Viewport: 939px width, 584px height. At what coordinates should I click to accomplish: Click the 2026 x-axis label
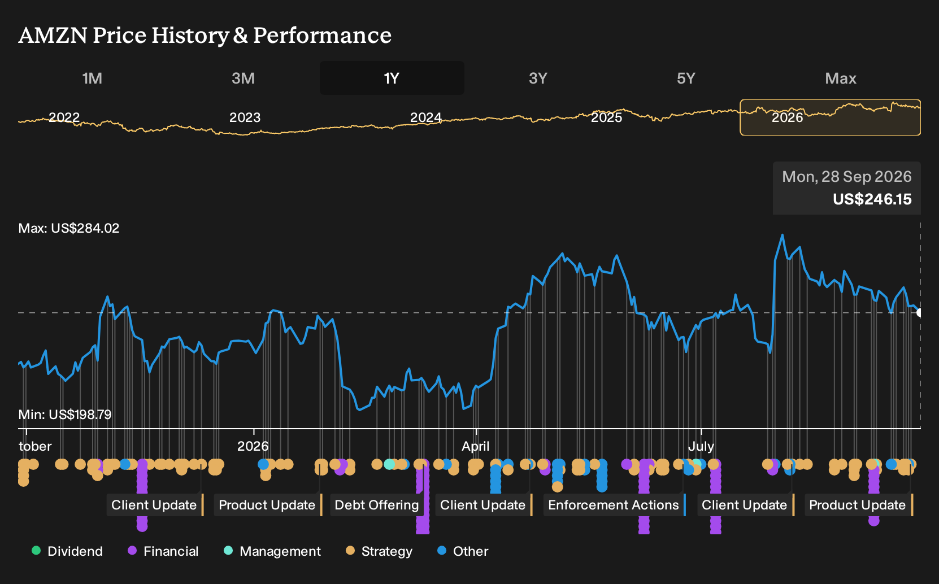tap(253, 446)
